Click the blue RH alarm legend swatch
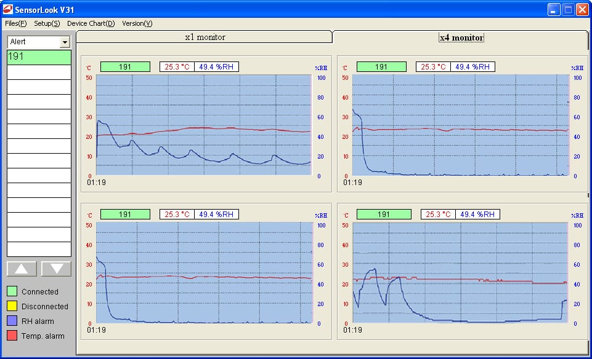The image size is (592, 359). coord(12,321)
